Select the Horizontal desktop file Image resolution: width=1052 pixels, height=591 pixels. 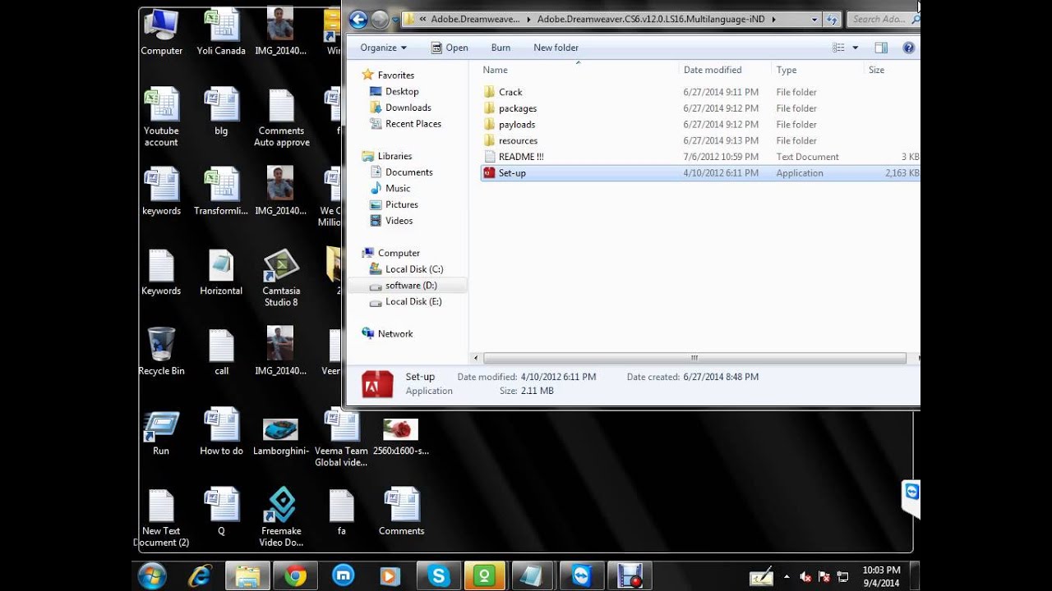tap(221, 272)
